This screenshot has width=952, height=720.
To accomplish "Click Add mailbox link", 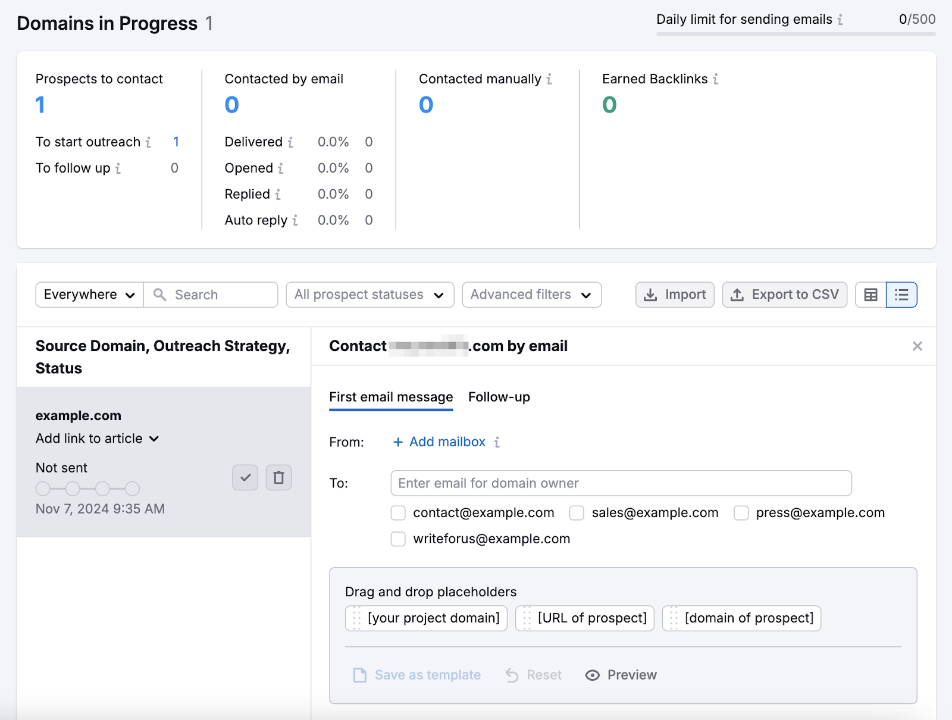I will click(x=439, y=442).
